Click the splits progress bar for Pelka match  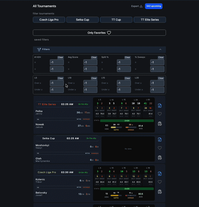116,128
